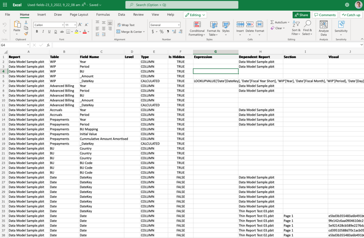Click in the Search box

click(182, 5)
